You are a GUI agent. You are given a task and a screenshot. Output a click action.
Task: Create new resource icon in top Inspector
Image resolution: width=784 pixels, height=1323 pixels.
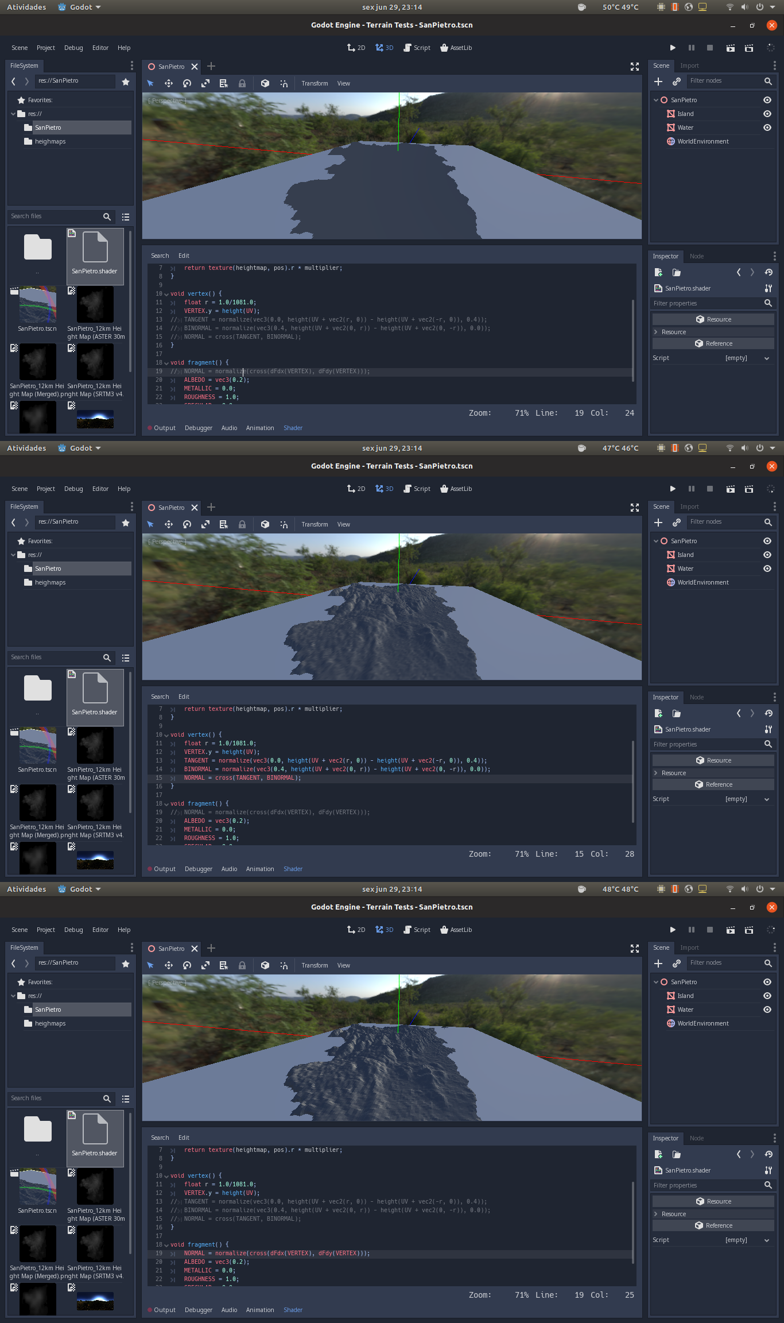click(x=658, y=272)
